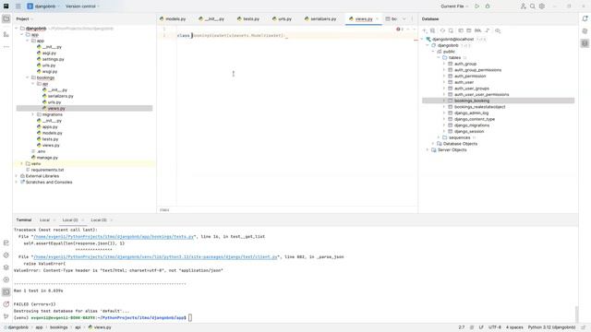
Task: Expand the sequences node
Action: tap(439, 137)
